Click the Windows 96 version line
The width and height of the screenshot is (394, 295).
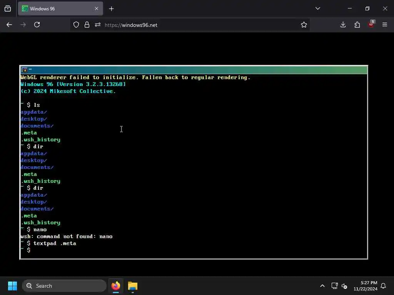point(73,84)
